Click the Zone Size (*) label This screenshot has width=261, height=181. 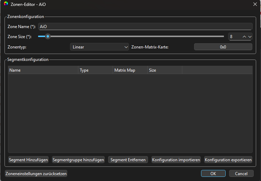click(x=19, y=37)
